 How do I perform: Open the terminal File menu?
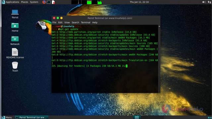[54, 22]
